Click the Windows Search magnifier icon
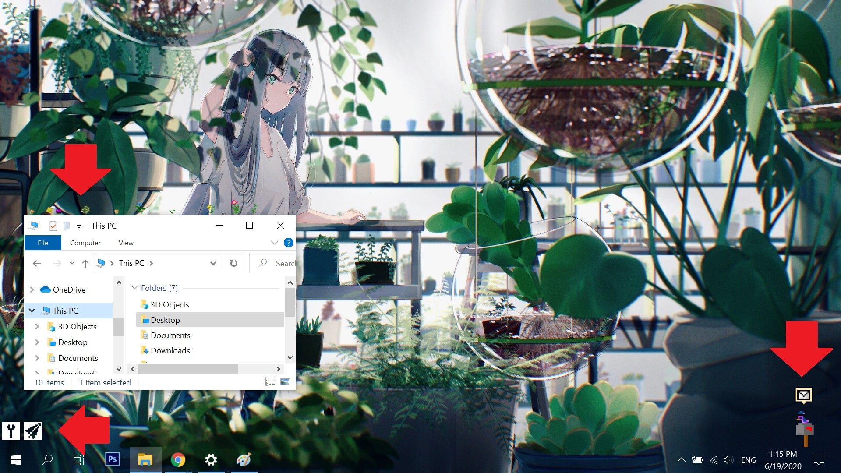The image size is (841, 473). tap(47, 459)
